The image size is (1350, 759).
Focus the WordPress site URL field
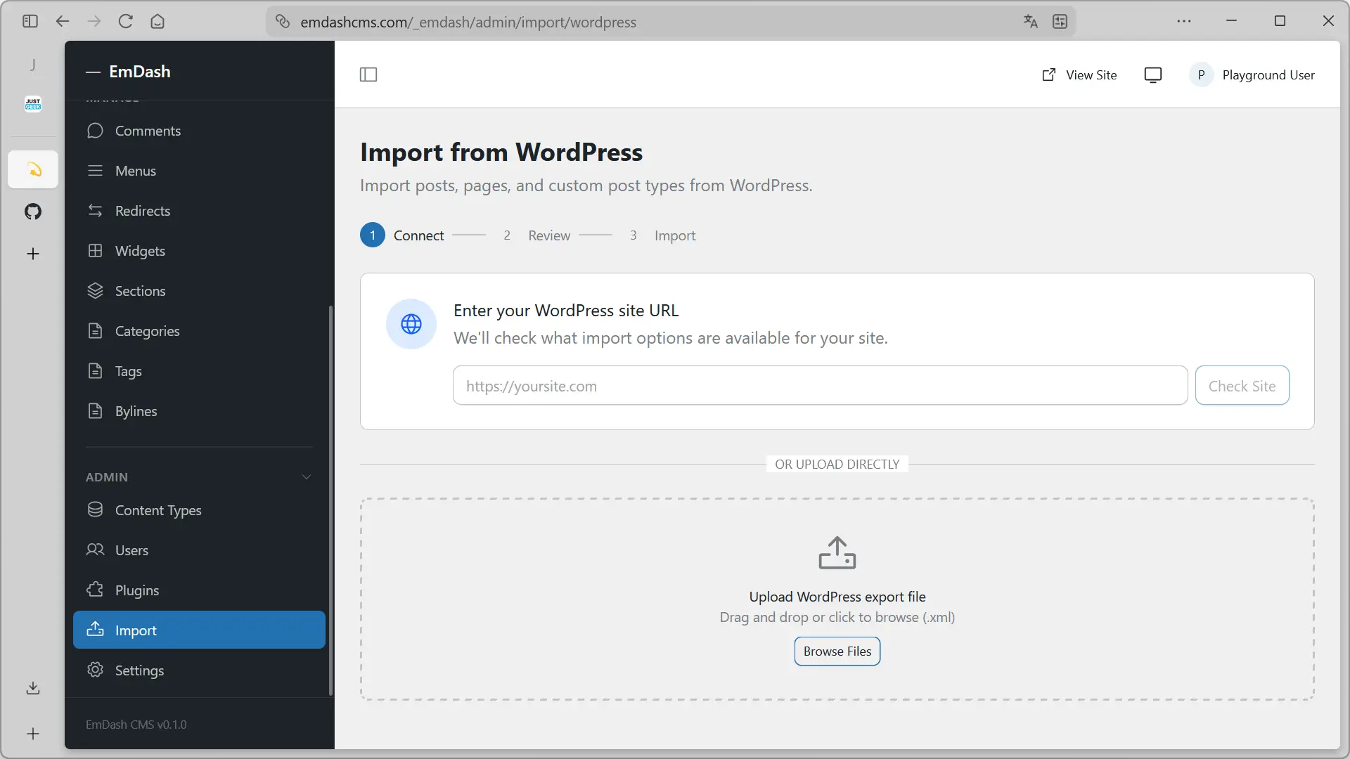coord(820,386)
